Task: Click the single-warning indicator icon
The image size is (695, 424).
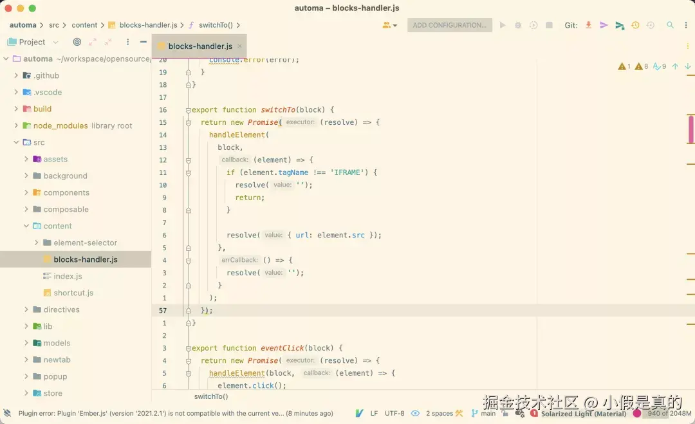Action: click(624, 66)
